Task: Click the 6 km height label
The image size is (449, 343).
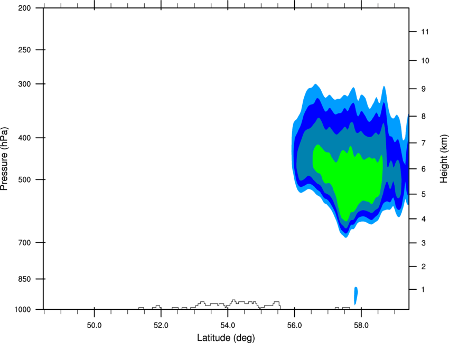Action: (424, 169)
